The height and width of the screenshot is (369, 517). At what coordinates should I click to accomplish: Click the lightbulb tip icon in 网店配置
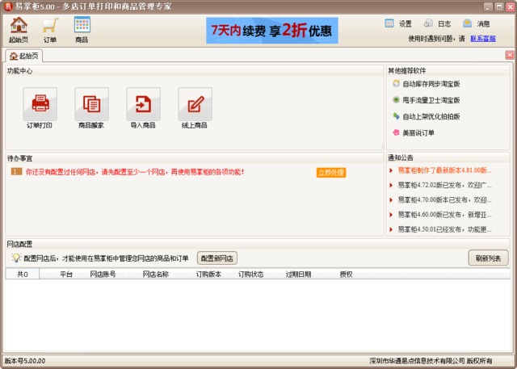15,258
